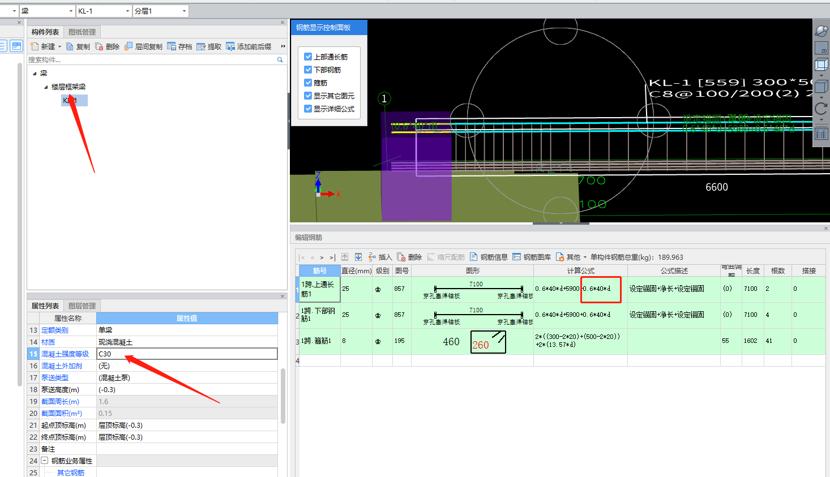Click the 层间复制 inter-floor copy icon
Screen dimensions: 830x477
click(129, 46)
